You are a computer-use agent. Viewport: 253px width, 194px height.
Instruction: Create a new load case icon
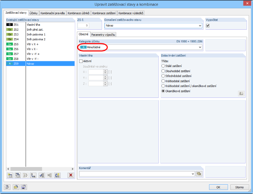[10, 175]
